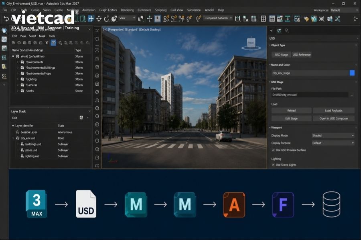Click the sphere Select and Place icon
The width and height of the screenshot is (361, 240).
[114, 19]
